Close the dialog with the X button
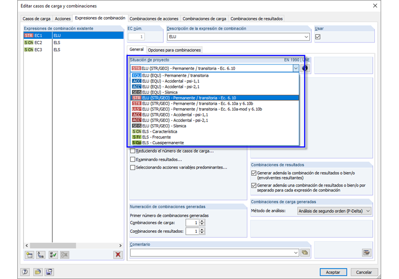The image size is (399, 279). click(375, 6)
